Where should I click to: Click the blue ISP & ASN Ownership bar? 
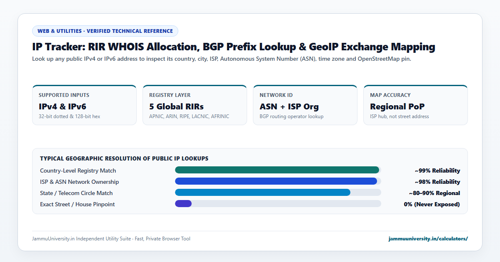276,181
